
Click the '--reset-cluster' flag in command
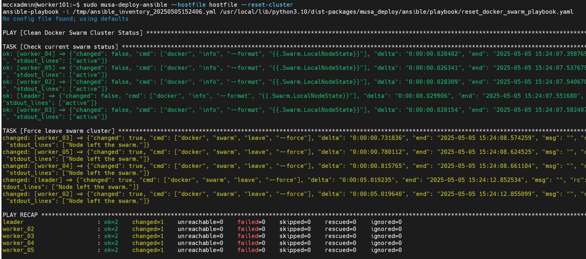click(267, 5)
